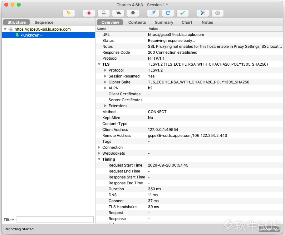Expand the WebSockets section
The height and width of the screenshot is (235, 285).
point(99,153)
